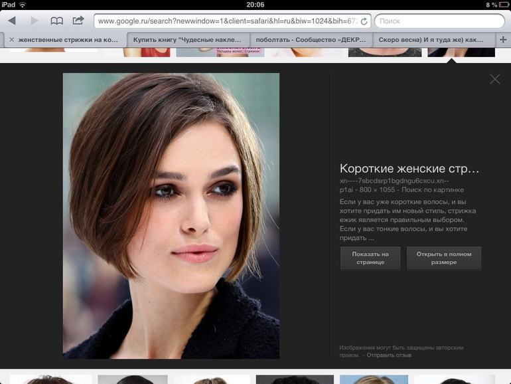Tap the Поиск search field

pyautogui.click(x=438, y=21)
